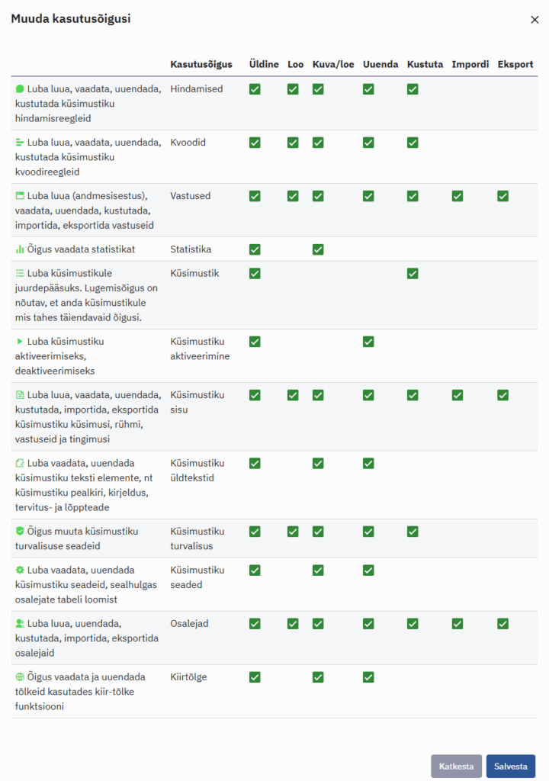Toggle Osalejad Impordi checkbox
The image size is (549, 781).
point(457,623)
